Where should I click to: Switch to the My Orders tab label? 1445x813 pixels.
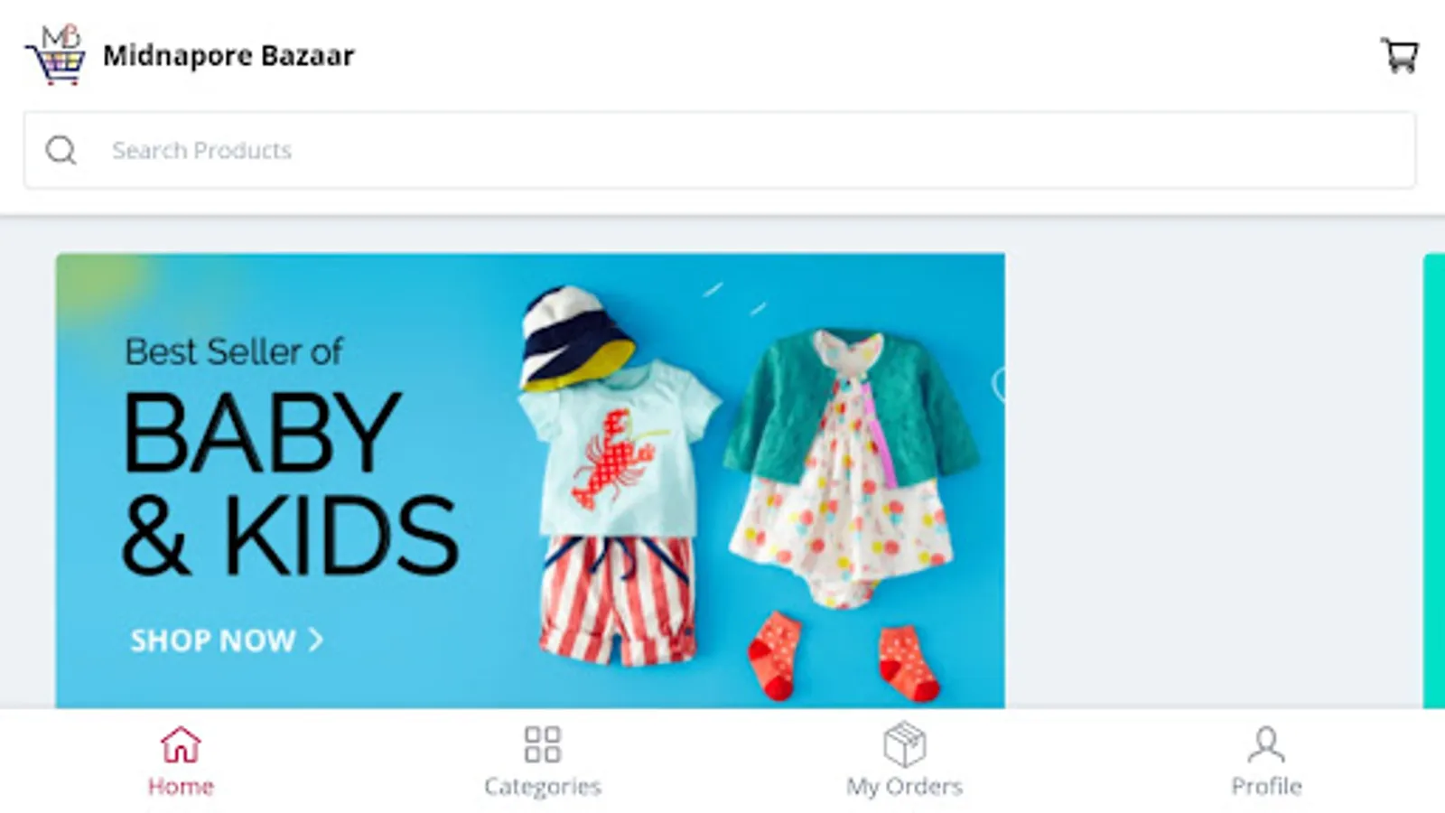(x=904, y=787)
